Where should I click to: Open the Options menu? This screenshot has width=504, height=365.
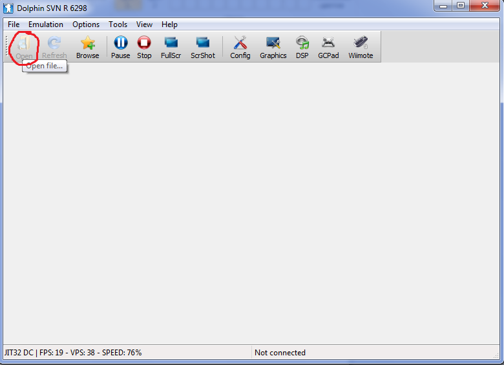(86, 25)
